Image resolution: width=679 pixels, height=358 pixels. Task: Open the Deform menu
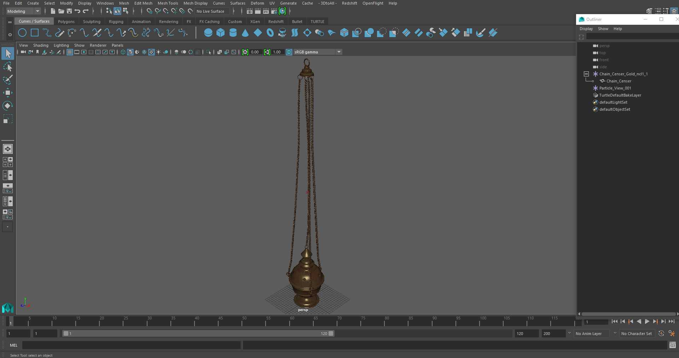pos(257,3)
